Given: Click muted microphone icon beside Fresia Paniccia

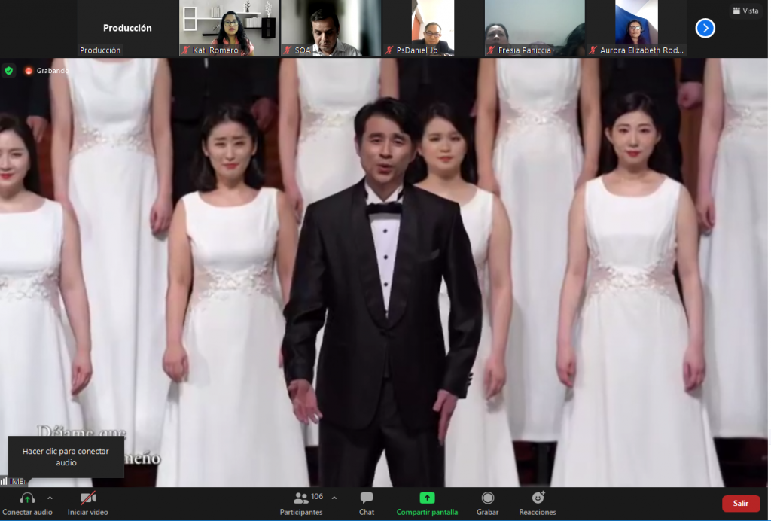Looking at the screenshot, I should tap(491, 50).
